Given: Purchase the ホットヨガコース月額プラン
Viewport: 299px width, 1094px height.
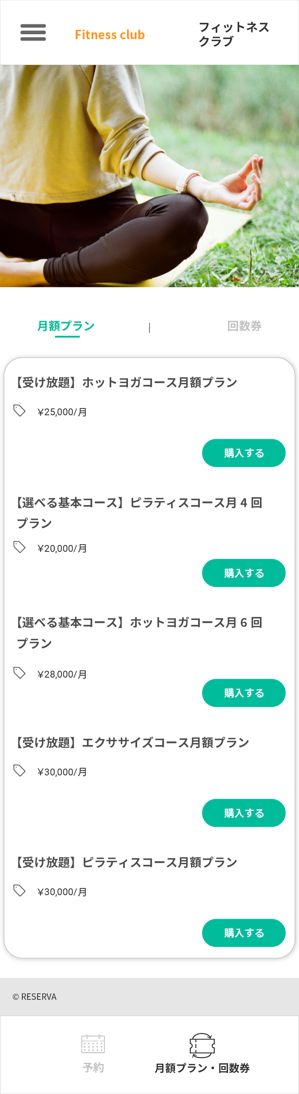Looking at the screenshot, I should click(x=244, y=453).
